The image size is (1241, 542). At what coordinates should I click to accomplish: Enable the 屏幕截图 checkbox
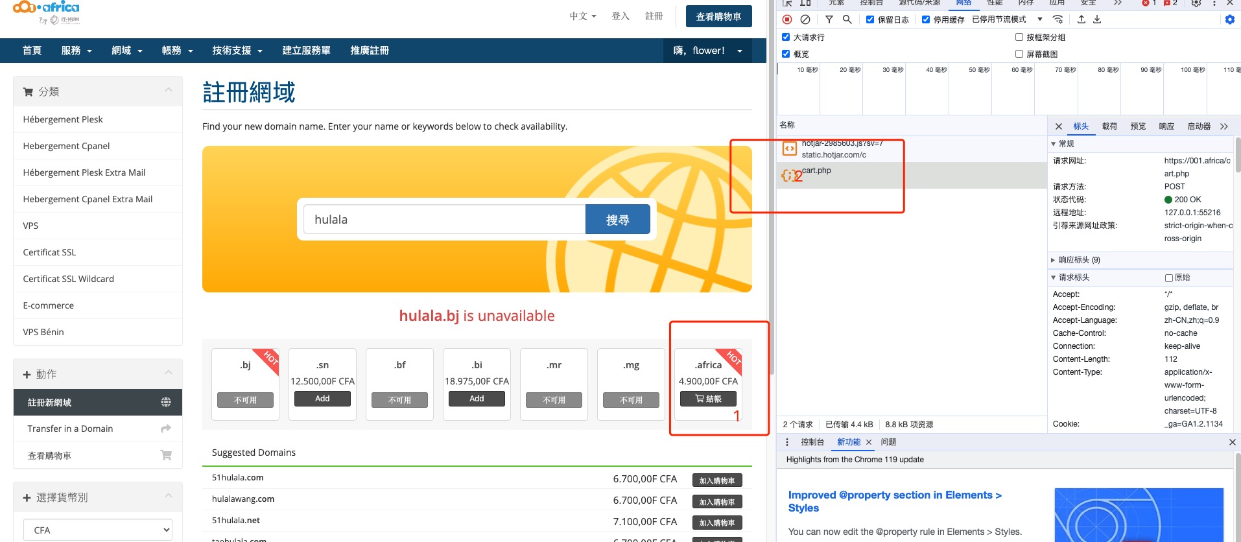[x=1019, y=54]
